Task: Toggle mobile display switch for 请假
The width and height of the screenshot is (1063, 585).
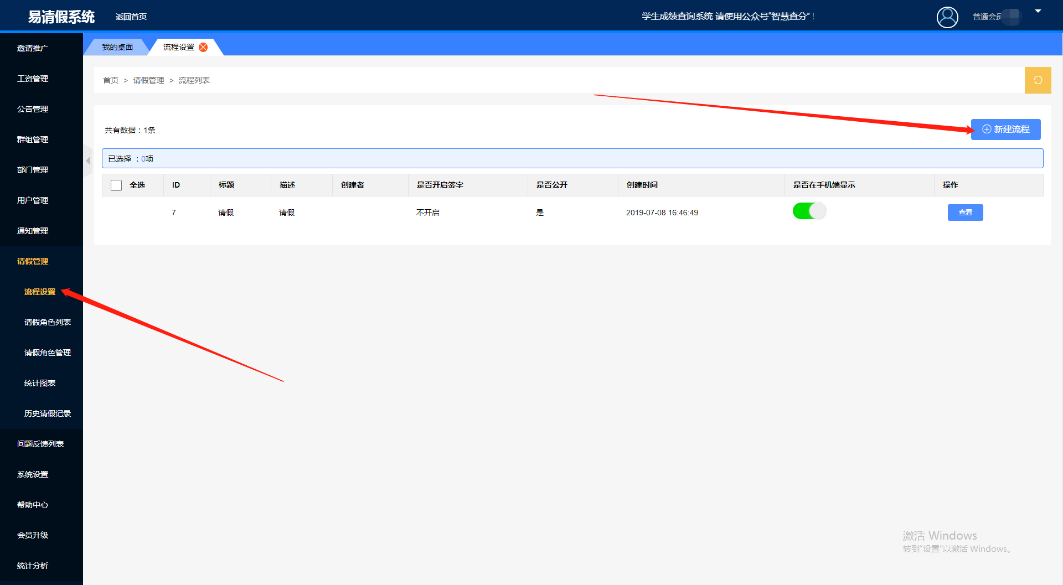Action: click(x=809, y=211)
